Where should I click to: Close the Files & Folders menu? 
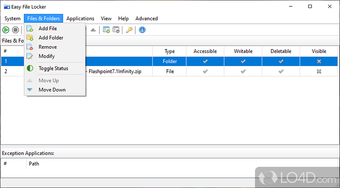coord(43,19)
